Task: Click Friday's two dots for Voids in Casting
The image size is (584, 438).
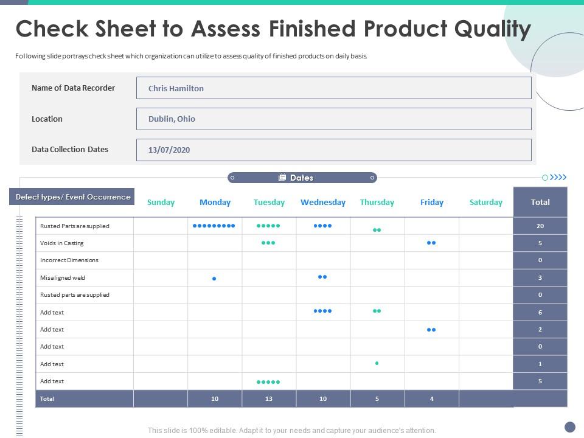Action: [x=431, y=243]
